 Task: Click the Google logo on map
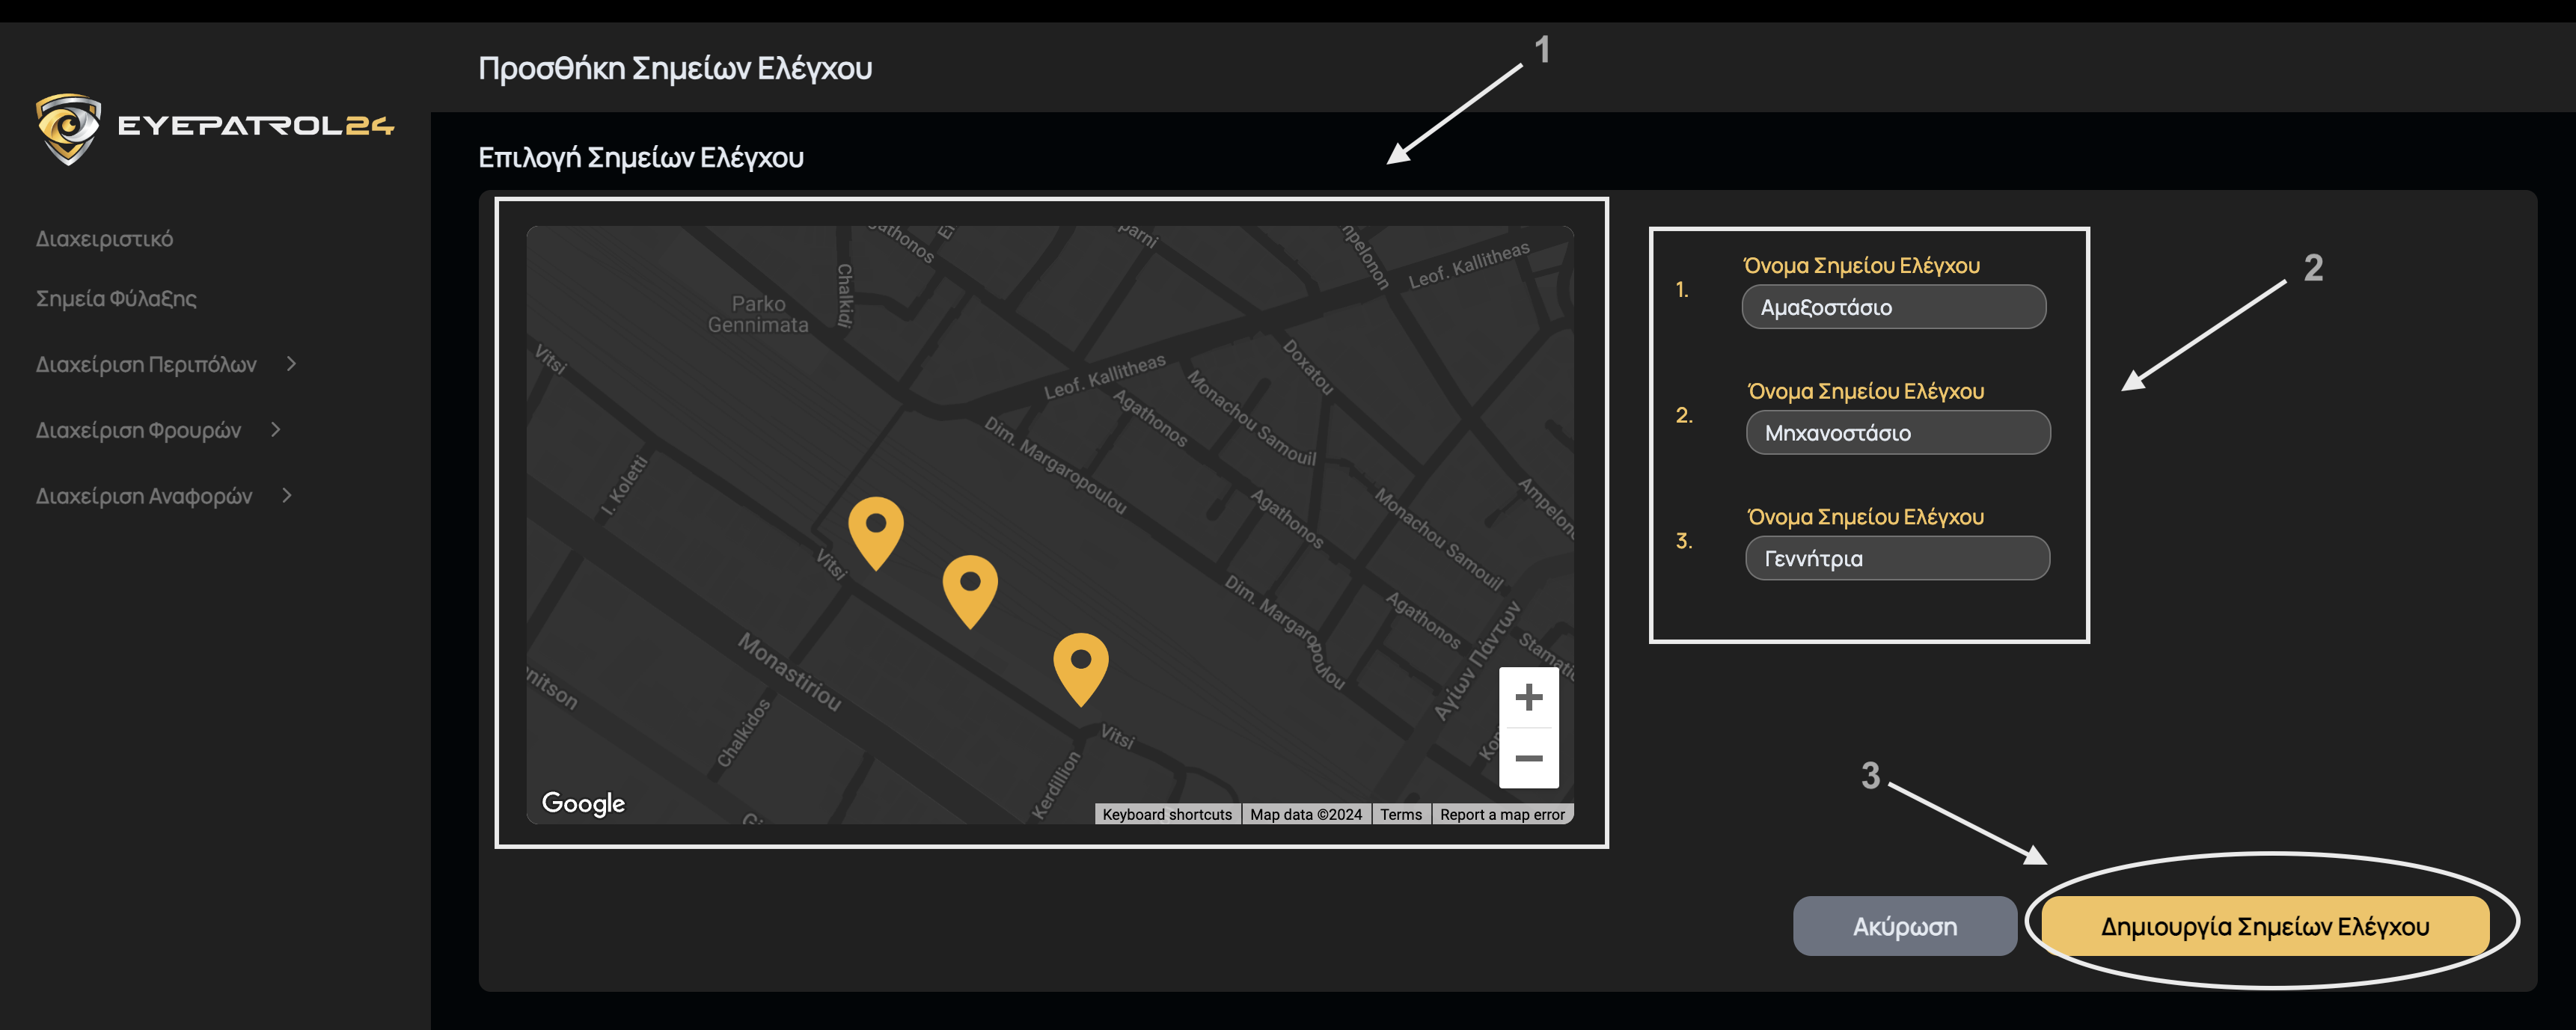click(x=583, y=803)
